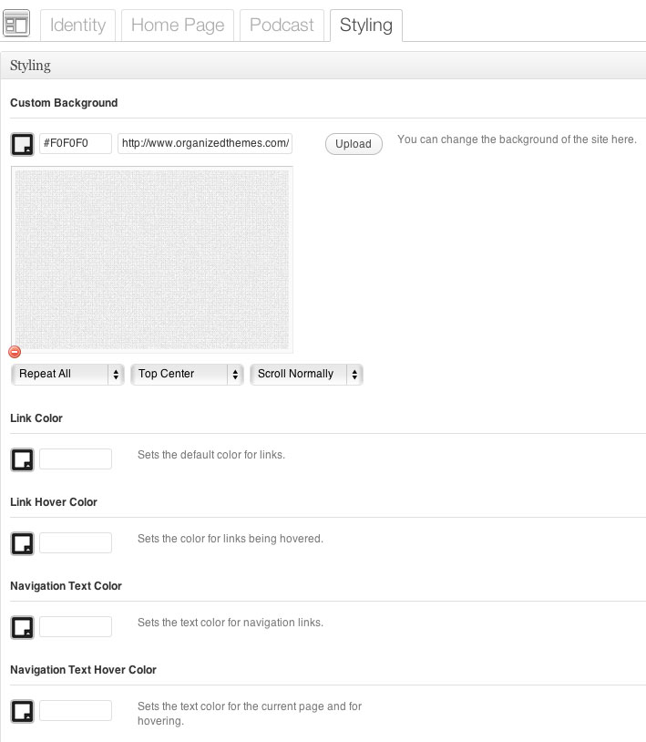This screenshot has width=646, height=742.
Task: Click the background pattern preview image
Action: (x=152, y=259)
